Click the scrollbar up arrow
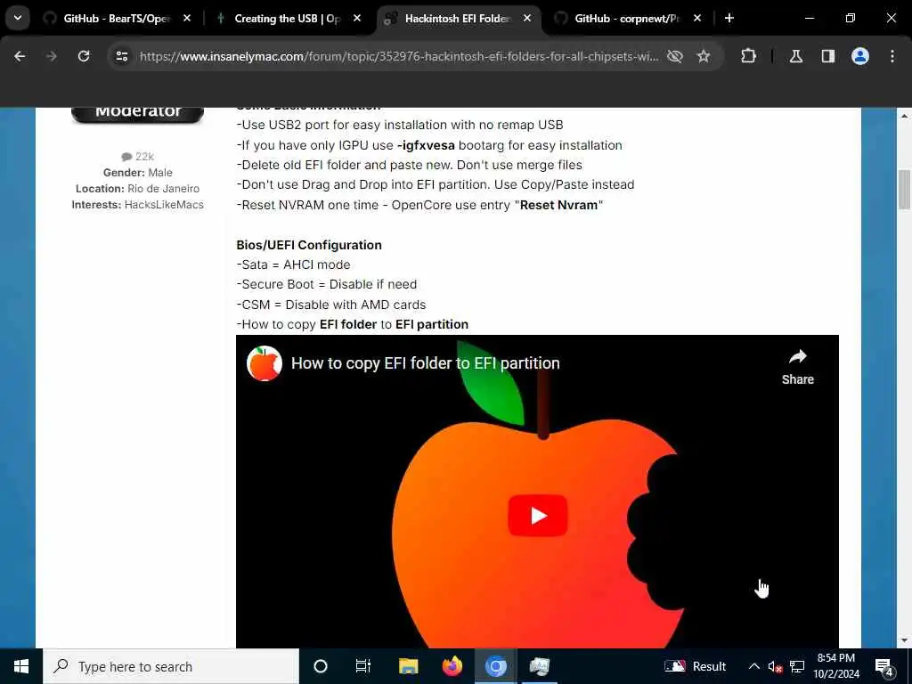The width and height of the screenshot is (912, 684). coord(904,115)
